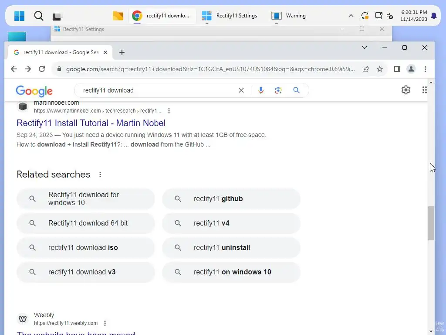This screenshot has width=446, height=335.
Task: Open Google quick settings gear
Action: pyautogui.click(x=406, y=90)
